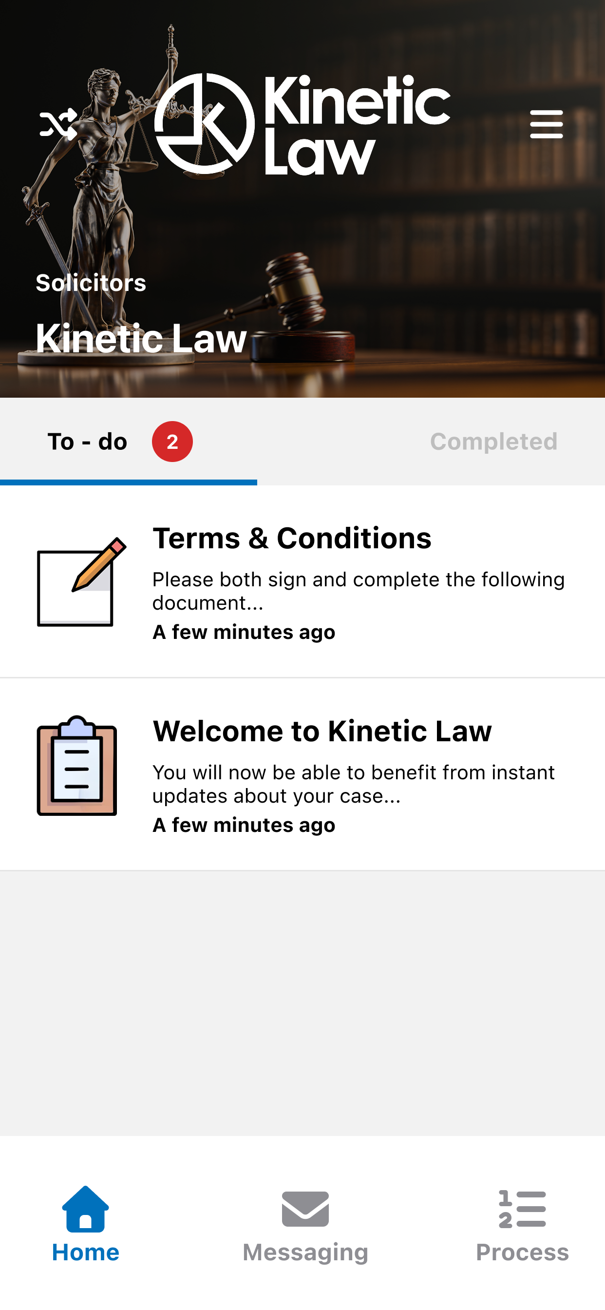605x1310 pixels.
Task: Switch to the Completed tab
Action: coord(493,442)
